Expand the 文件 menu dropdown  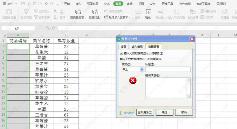tap(15, 4)
